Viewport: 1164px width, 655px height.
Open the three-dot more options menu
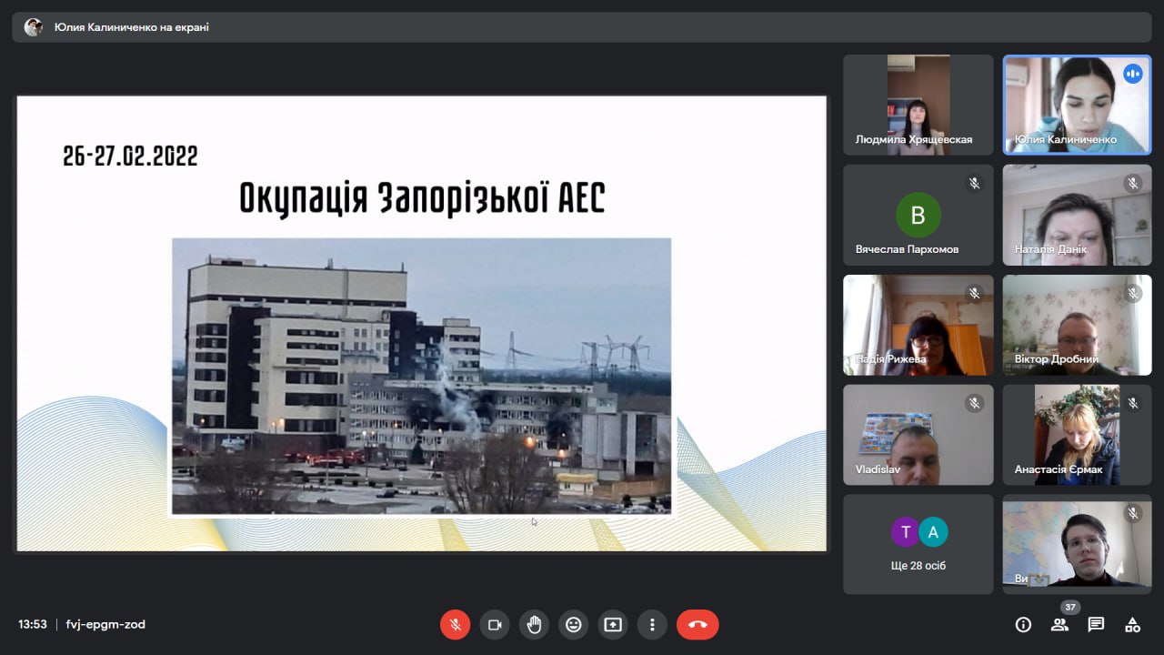[x=652, y=625]
